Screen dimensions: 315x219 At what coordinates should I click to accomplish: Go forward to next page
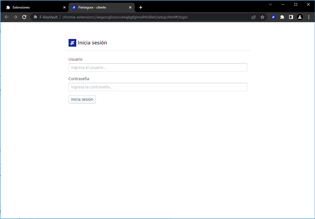[15, 17]
